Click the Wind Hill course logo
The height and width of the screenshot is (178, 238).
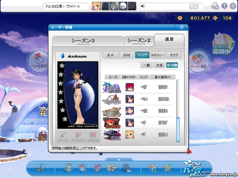[112, 112]
